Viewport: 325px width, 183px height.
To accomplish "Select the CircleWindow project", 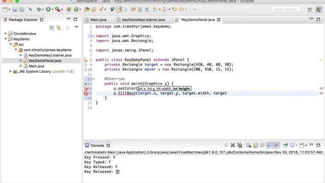I will click(25, 34).
